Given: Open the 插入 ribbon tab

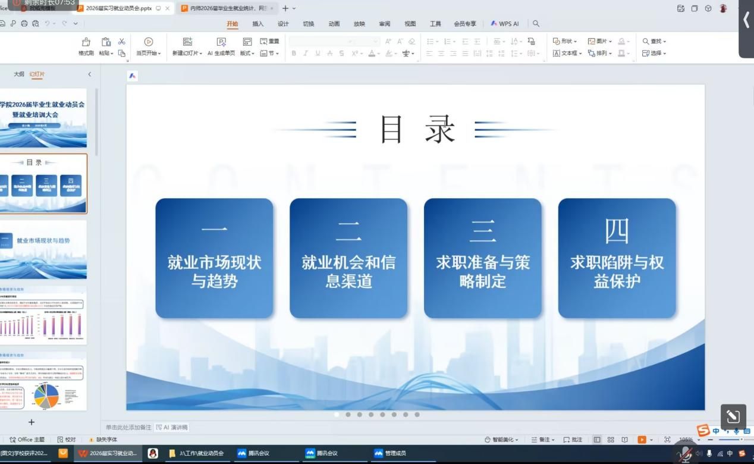Looking at the screenshot, I should [257, 24].
